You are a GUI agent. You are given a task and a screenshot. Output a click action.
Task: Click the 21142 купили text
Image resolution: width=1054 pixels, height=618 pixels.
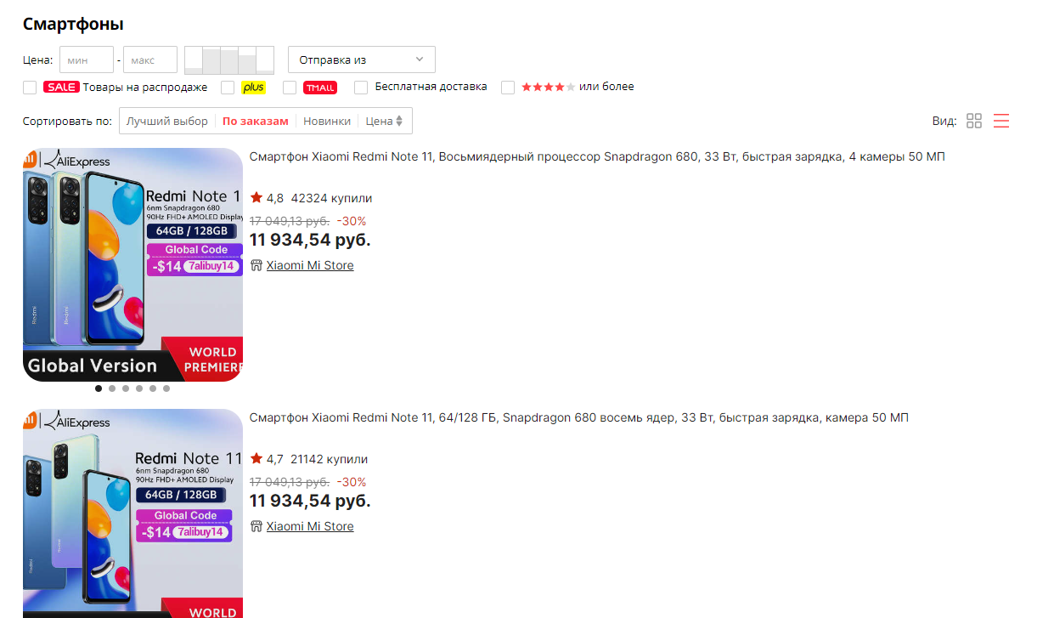(x=330, y=459)
